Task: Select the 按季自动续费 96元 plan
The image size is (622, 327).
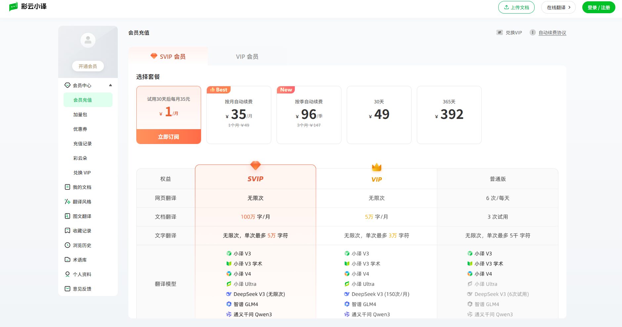Action: click(x=309, y=115)
